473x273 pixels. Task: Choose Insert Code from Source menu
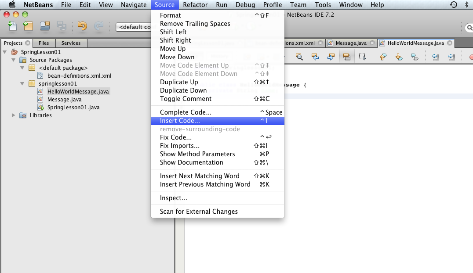click(x=218, y=121)
